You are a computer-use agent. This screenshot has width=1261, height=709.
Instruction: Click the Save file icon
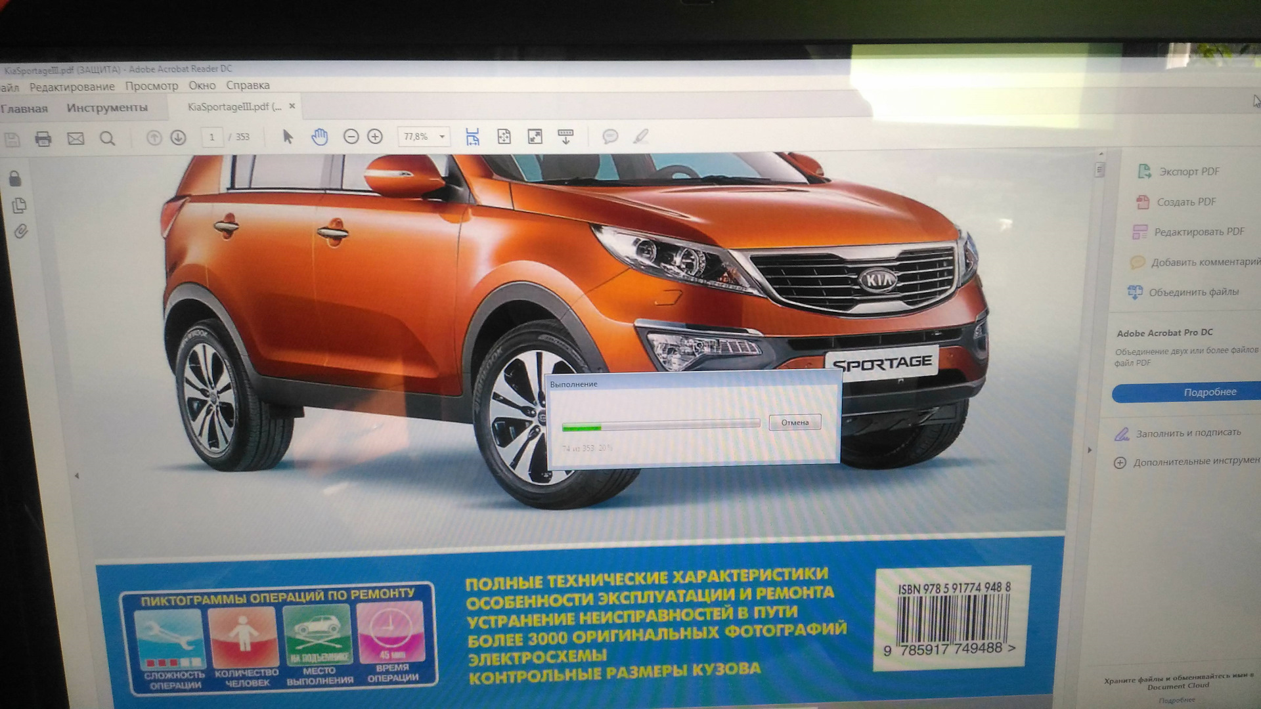pyautogui.click(x=12, y=139)
